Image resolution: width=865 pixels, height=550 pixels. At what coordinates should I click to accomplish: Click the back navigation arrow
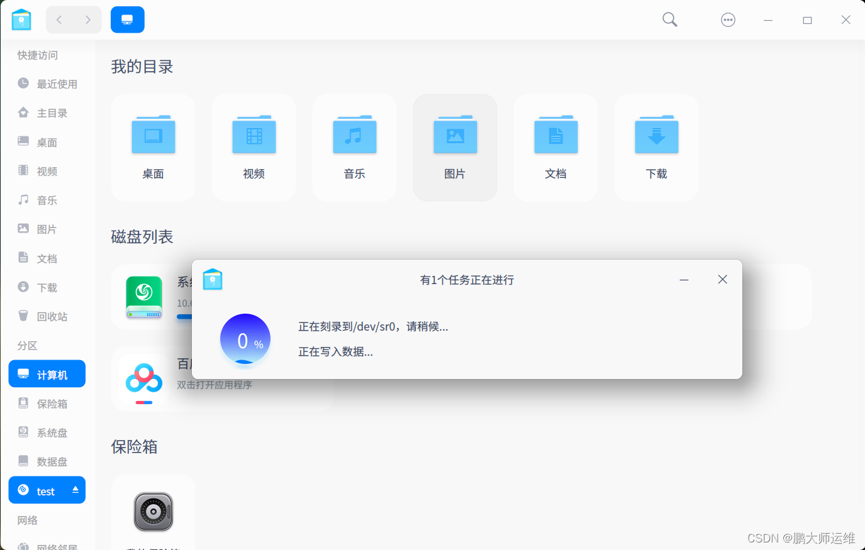coord(59,19)
